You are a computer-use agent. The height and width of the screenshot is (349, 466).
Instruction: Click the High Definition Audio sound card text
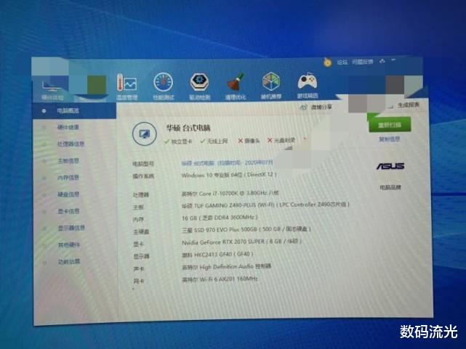point(227,267)
